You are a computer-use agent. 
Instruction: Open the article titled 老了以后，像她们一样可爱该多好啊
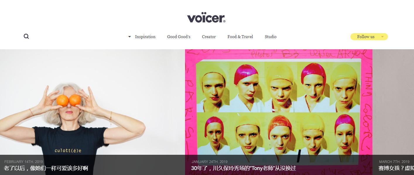coord(46,168)
